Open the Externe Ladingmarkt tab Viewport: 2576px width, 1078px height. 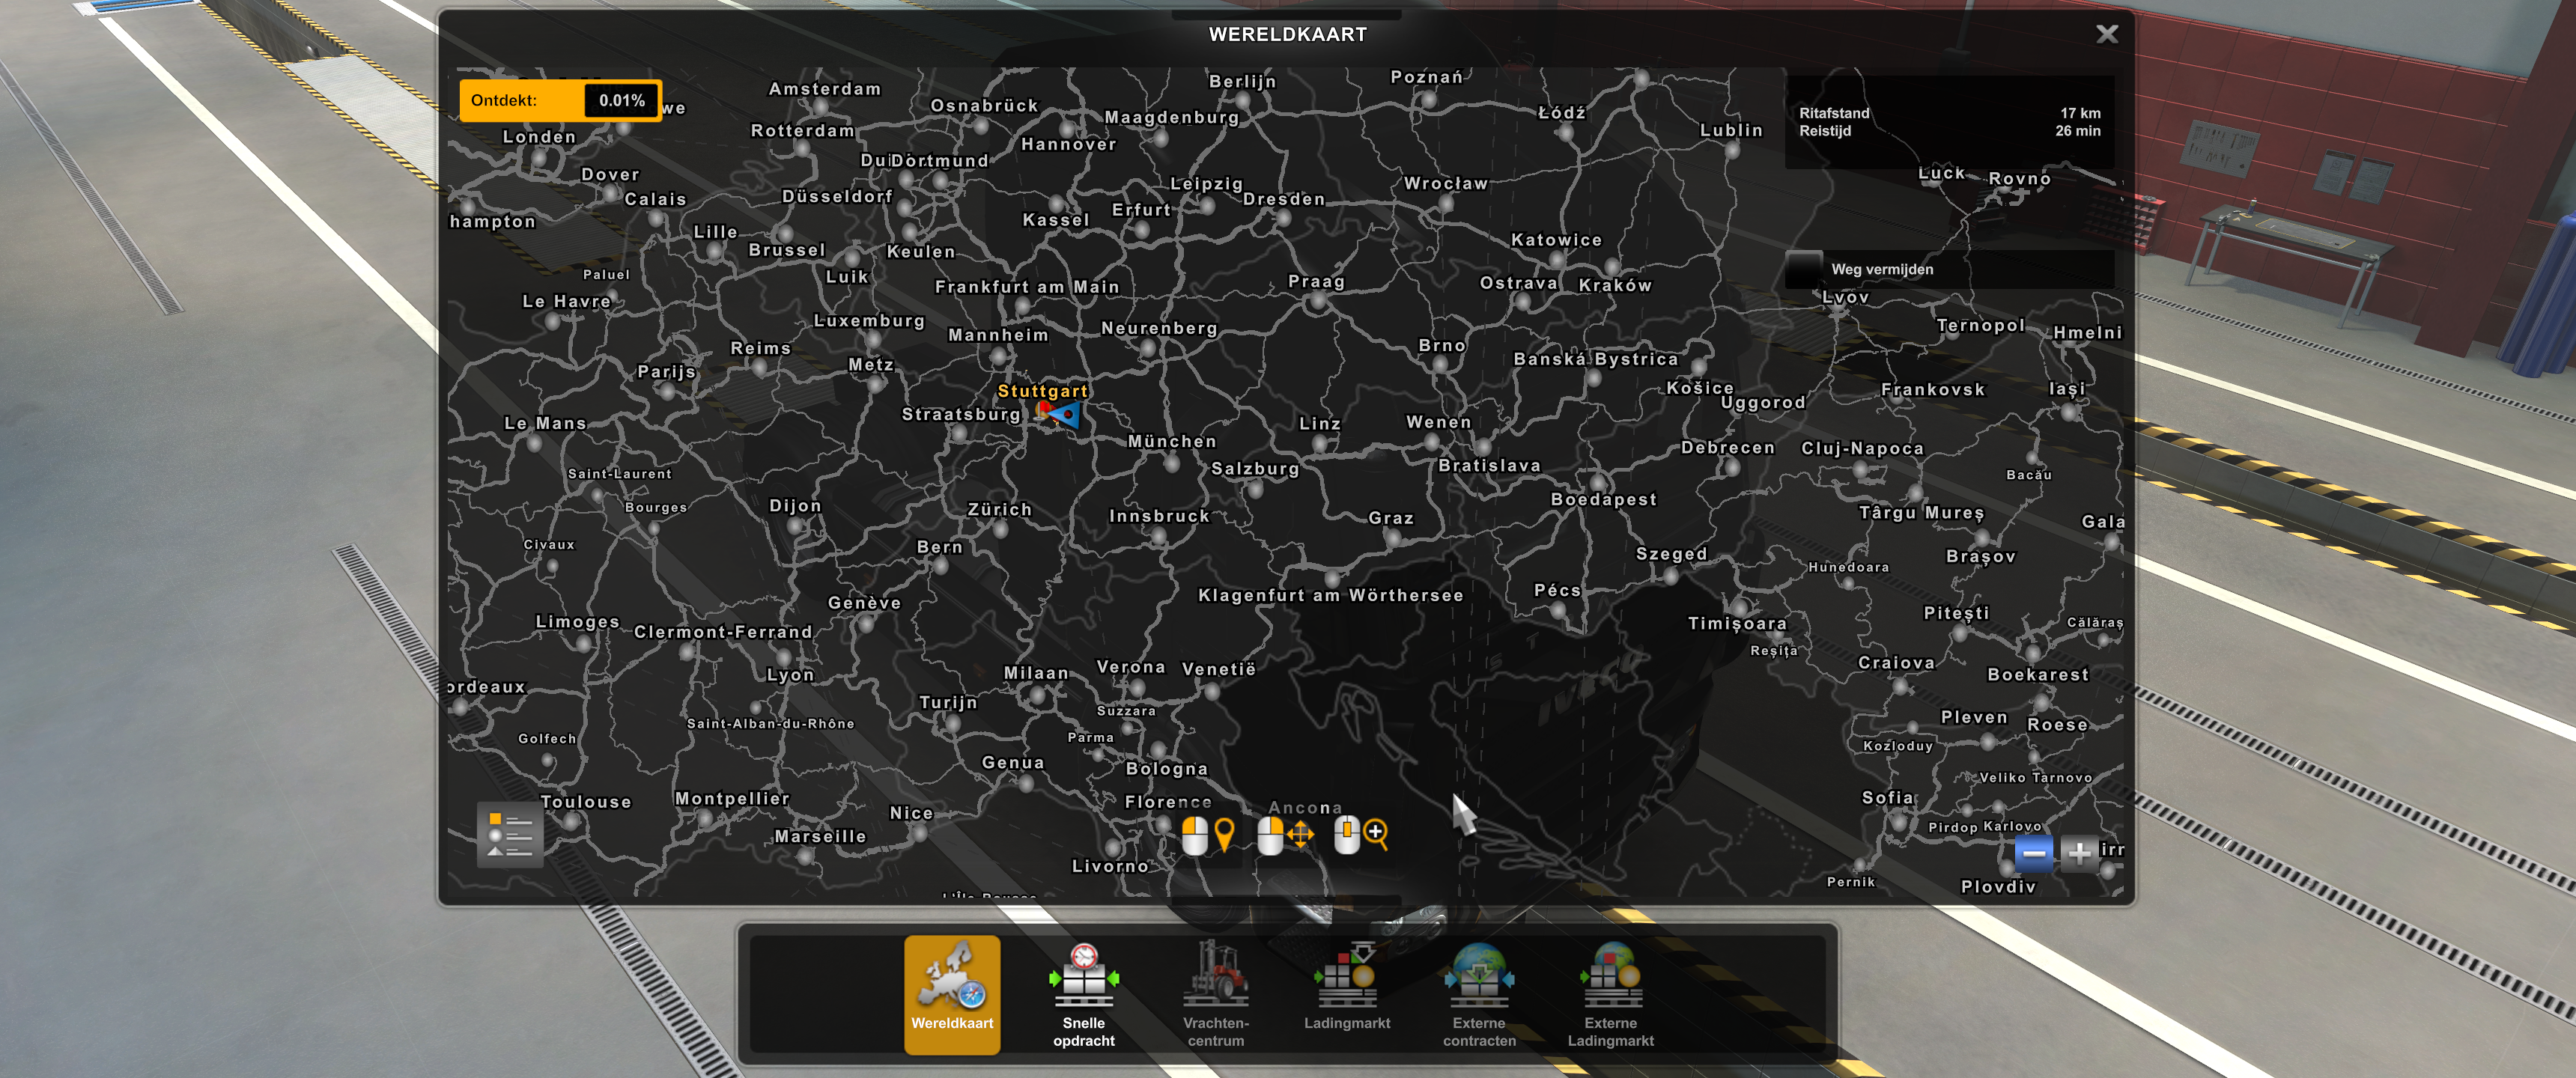[x=1611, y=994]
